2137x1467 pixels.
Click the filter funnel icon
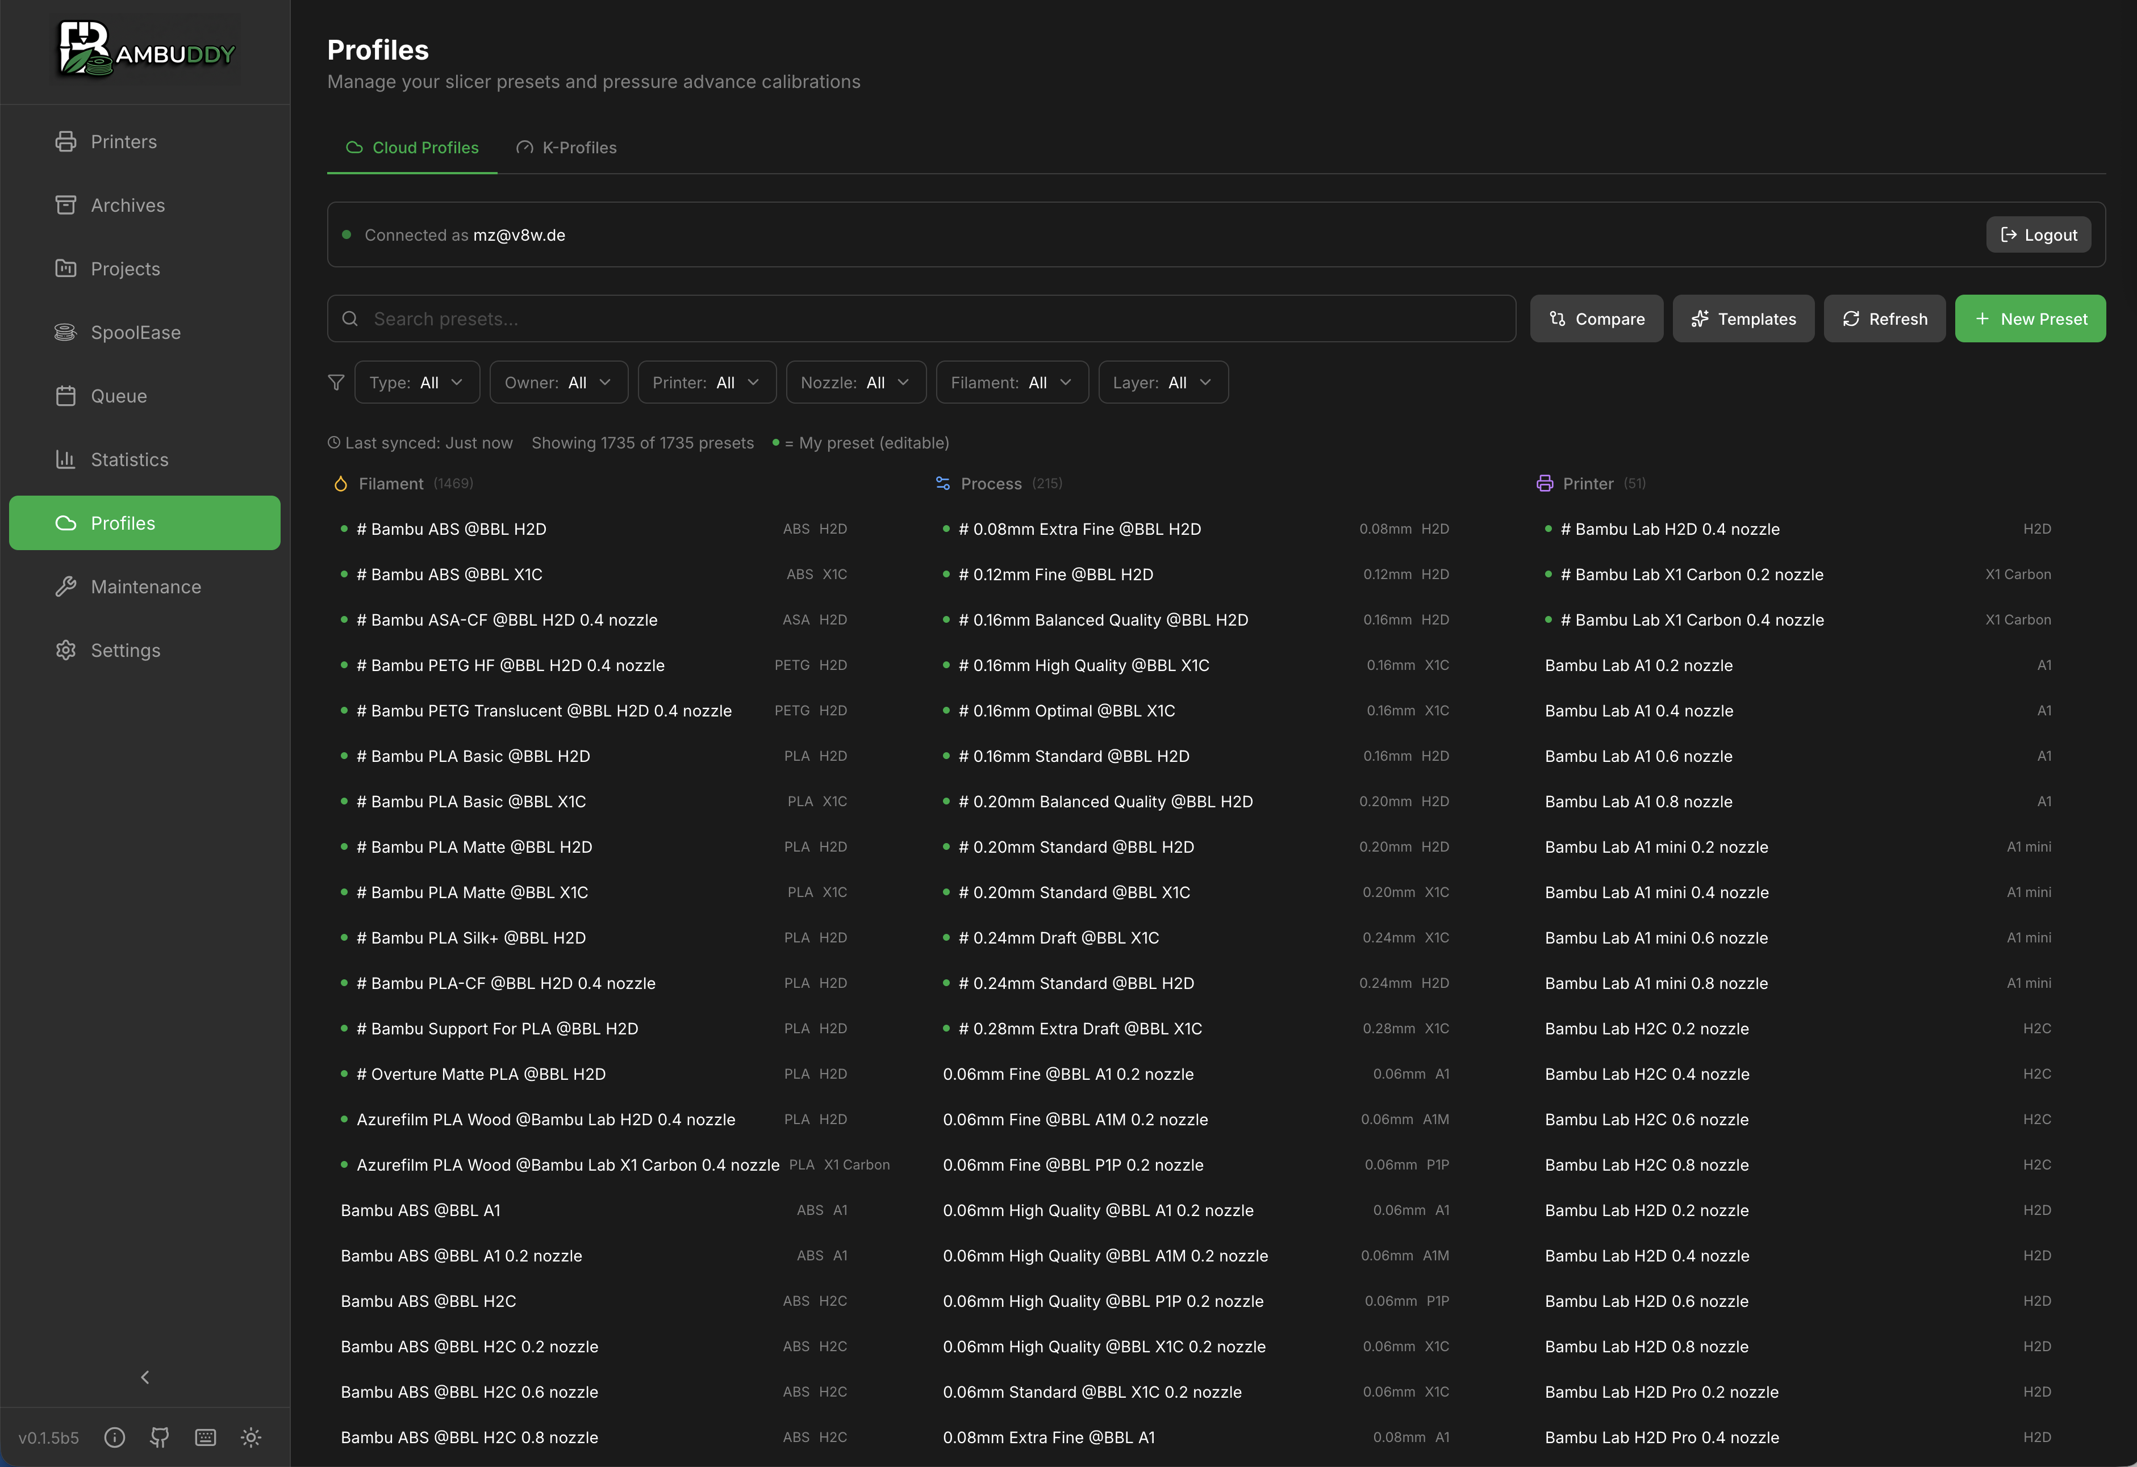pyautogui.click(x=336, y=383)
